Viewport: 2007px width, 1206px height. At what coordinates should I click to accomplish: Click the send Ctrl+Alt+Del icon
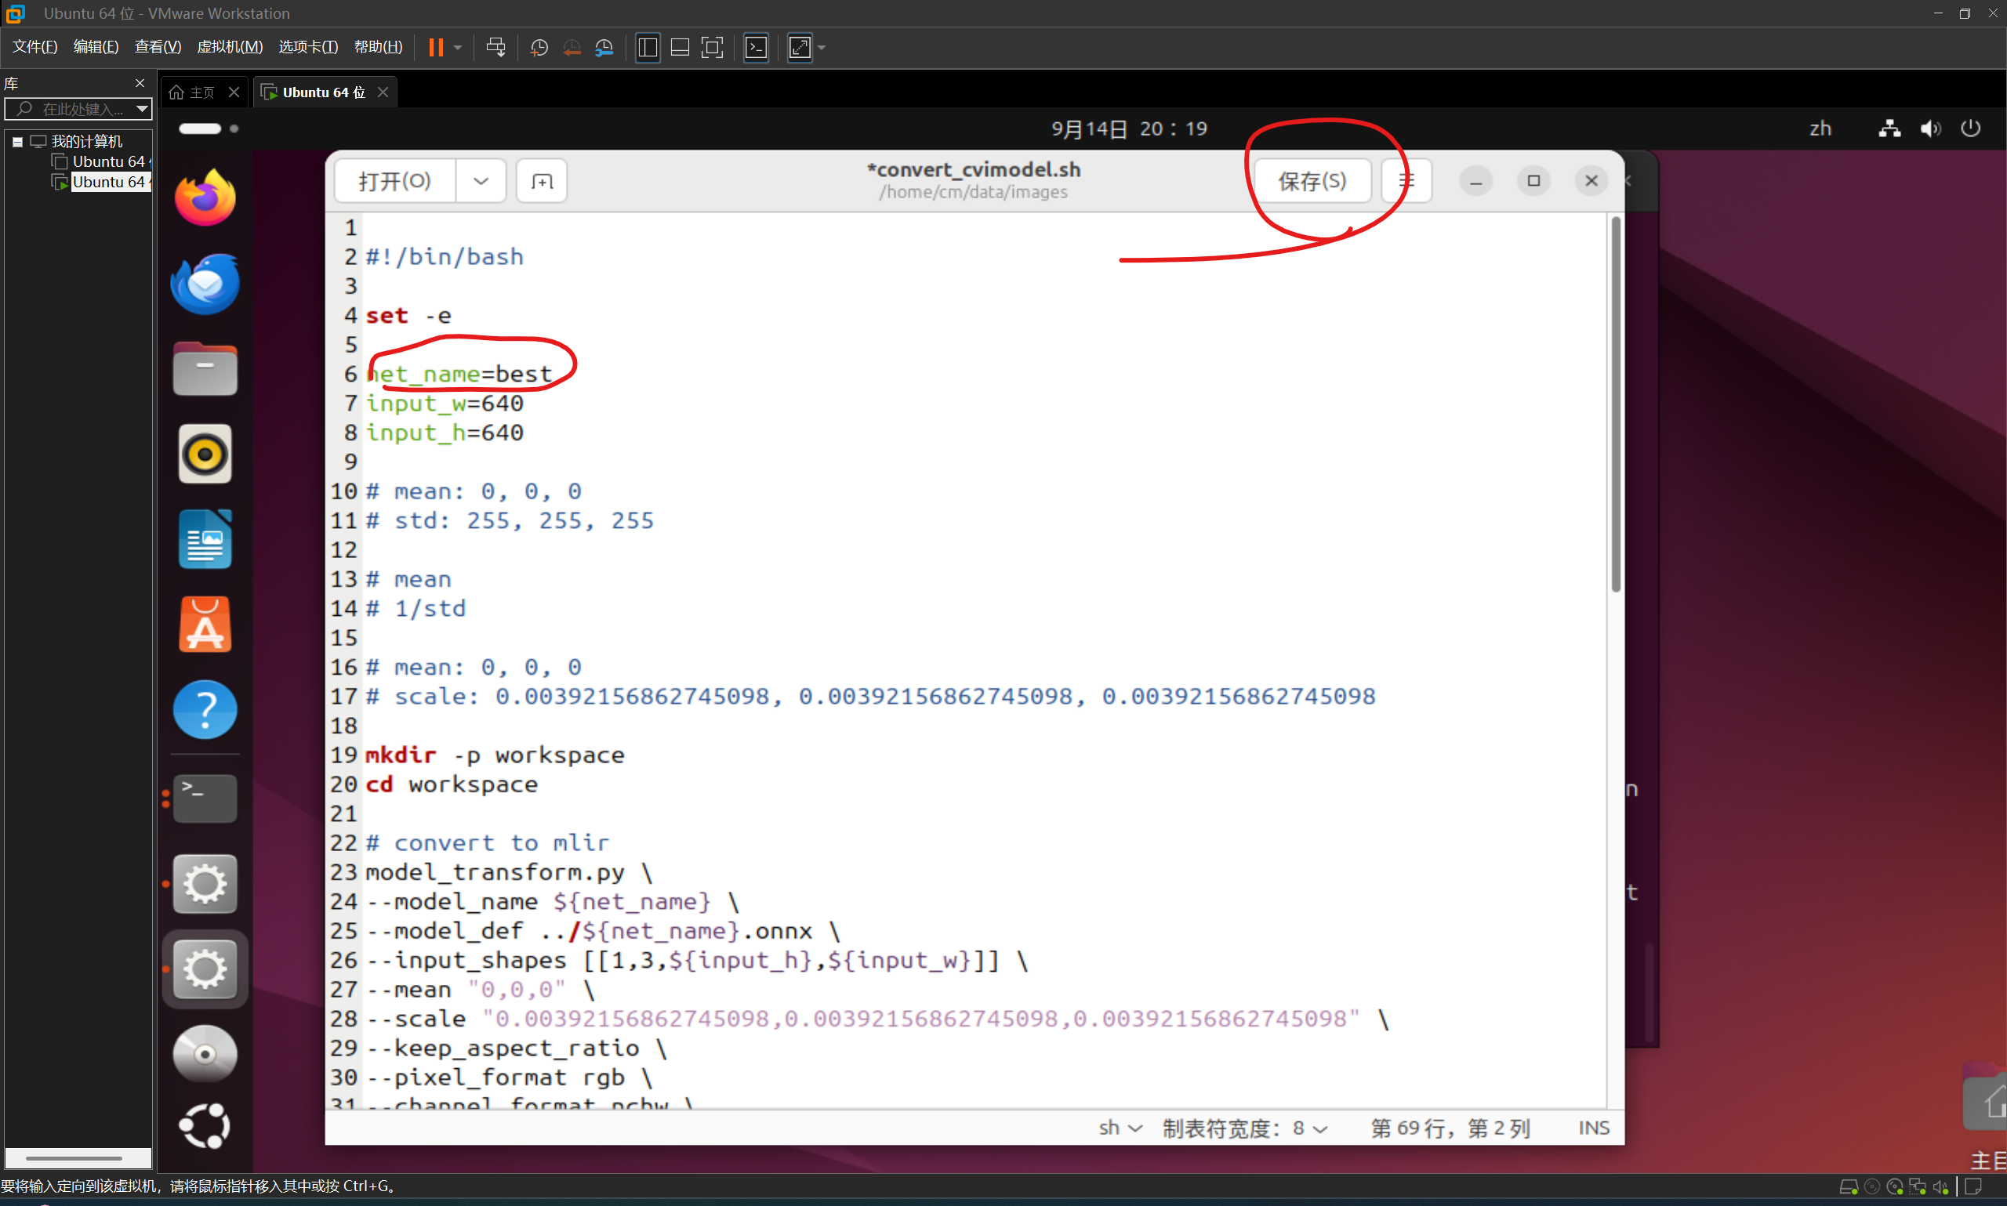click(495, 47)
